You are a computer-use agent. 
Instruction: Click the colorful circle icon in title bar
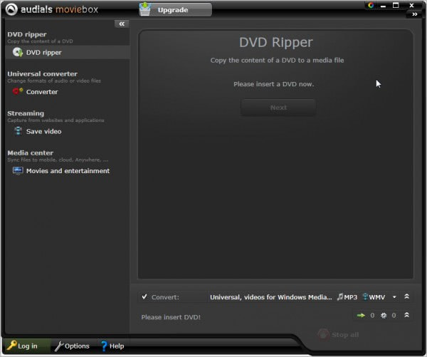tap(371, 5)
